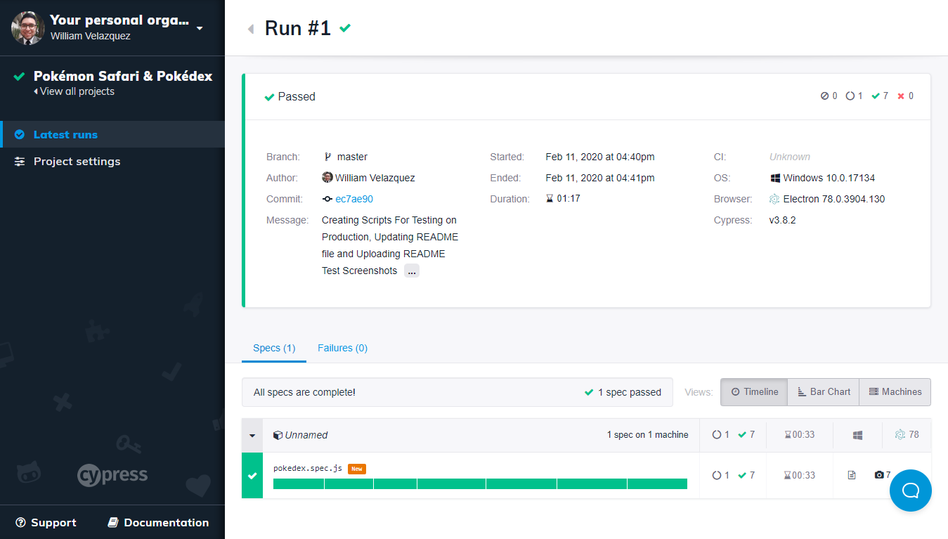Click William Velazquez's profile avatar in the sidebar
The height and width of the screenshot is (539, 948).
click(x=28, y=28)
